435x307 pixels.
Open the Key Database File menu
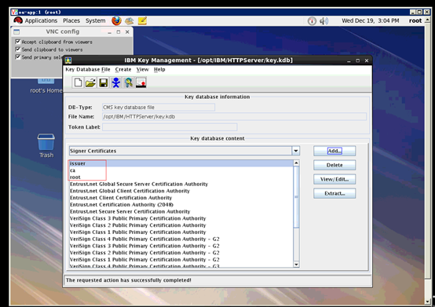pyautogui.click(x=88, y=69)
